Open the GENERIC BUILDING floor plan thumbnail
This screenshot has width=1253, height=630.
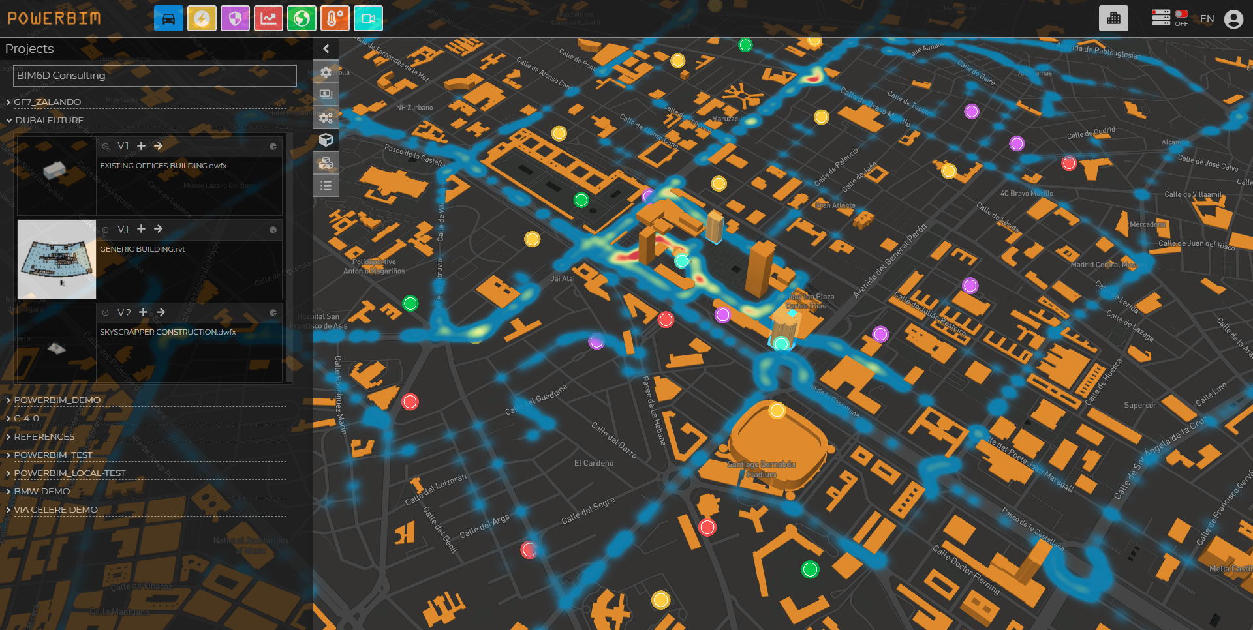click(57, 259)
